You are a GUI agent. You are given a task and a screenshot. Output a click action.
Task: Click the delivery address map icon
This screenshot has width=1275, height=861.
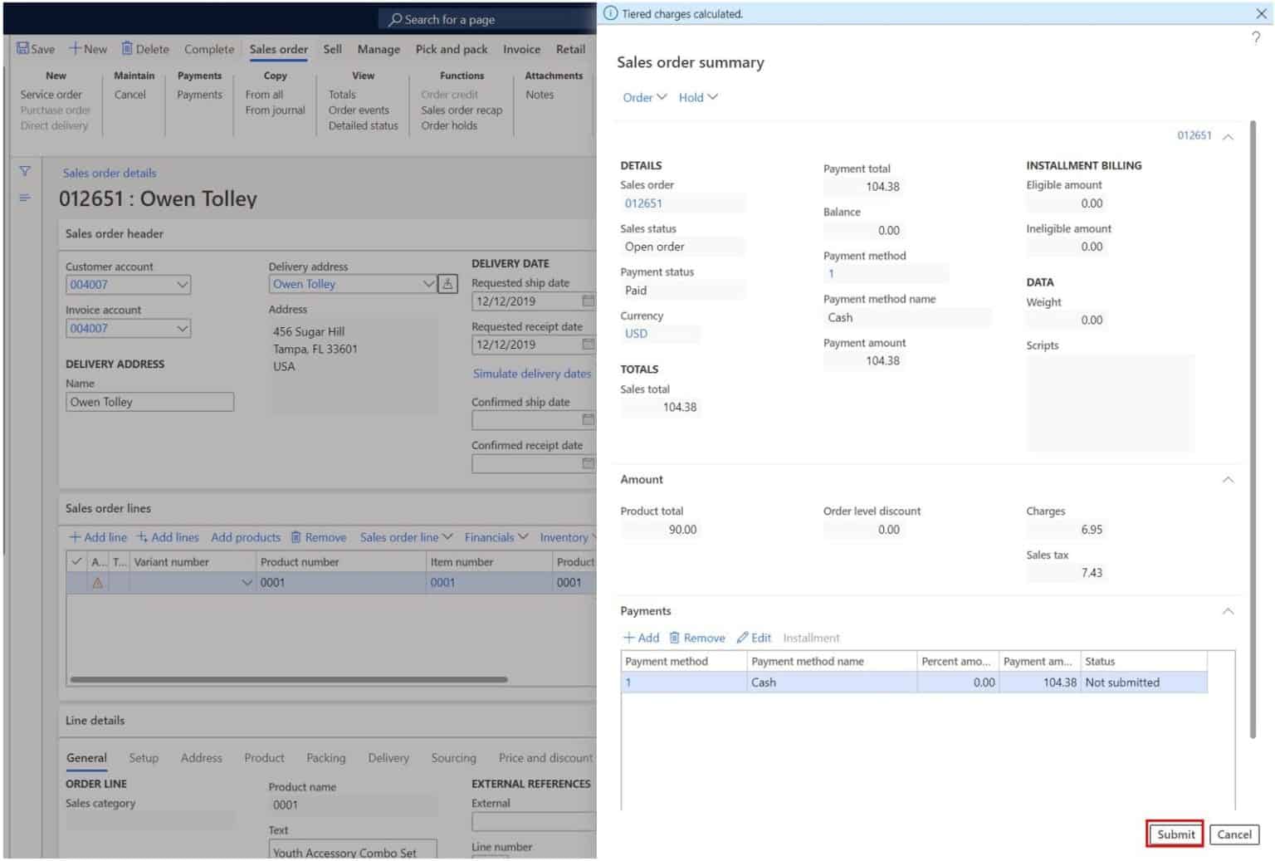[x=448, y=284]
